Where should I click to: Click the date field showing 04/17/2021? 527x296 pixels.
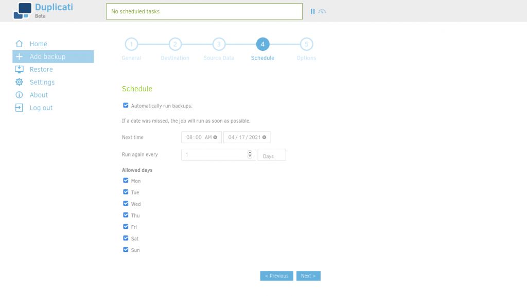point(247,137)
